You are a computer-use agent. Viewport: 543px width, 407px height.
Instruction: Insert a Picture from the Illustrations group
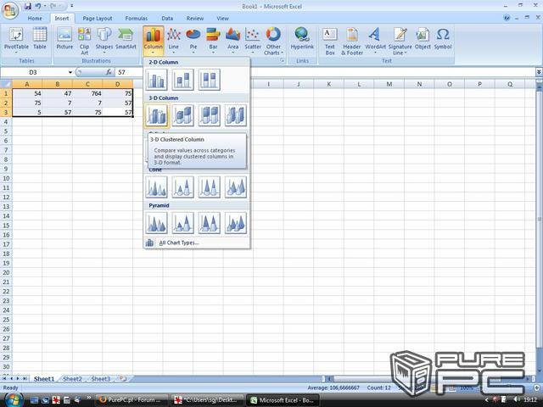point(64,39)
